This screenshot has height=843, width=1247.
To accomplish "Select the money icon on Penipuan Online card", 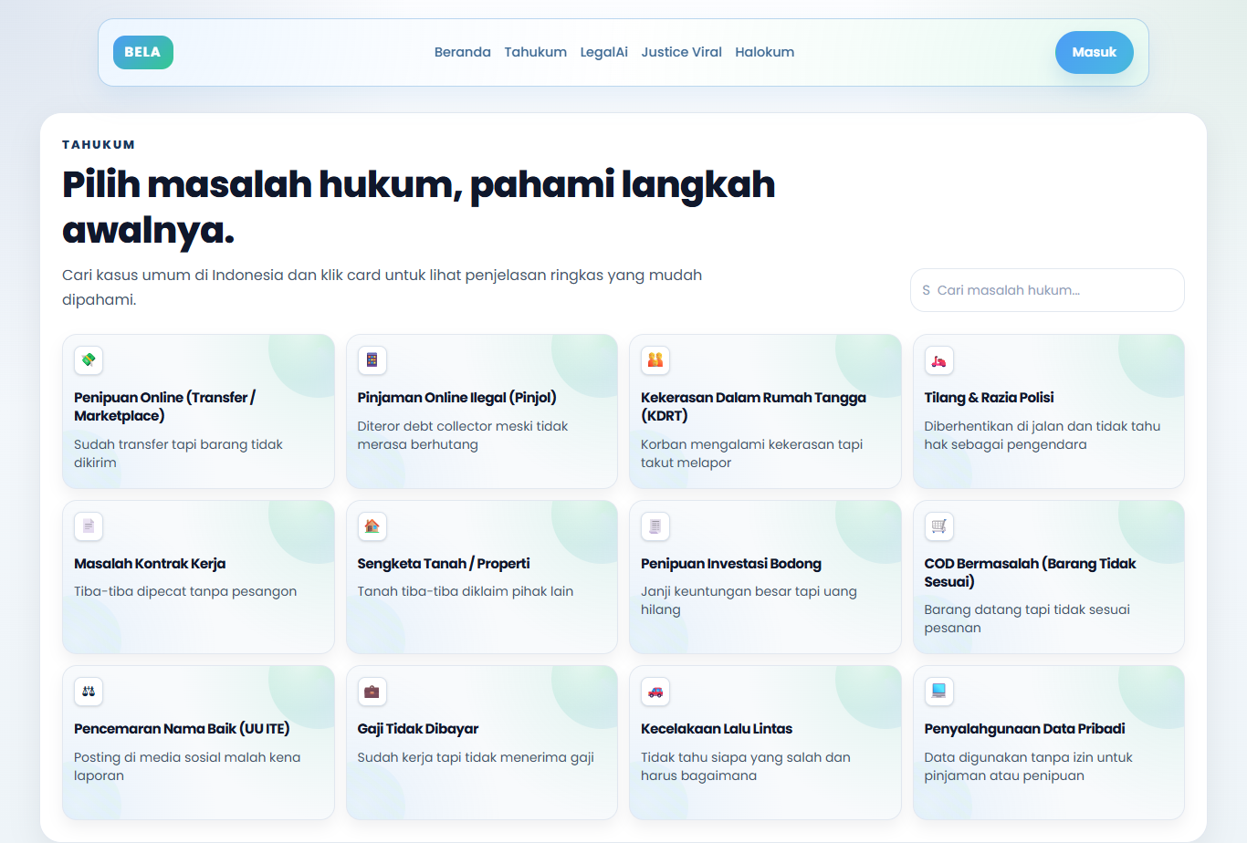I will [x=88, y=360].
